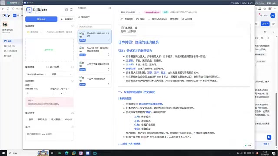
Task: Open Task View on the taskbar
Action: click(52, 153)
